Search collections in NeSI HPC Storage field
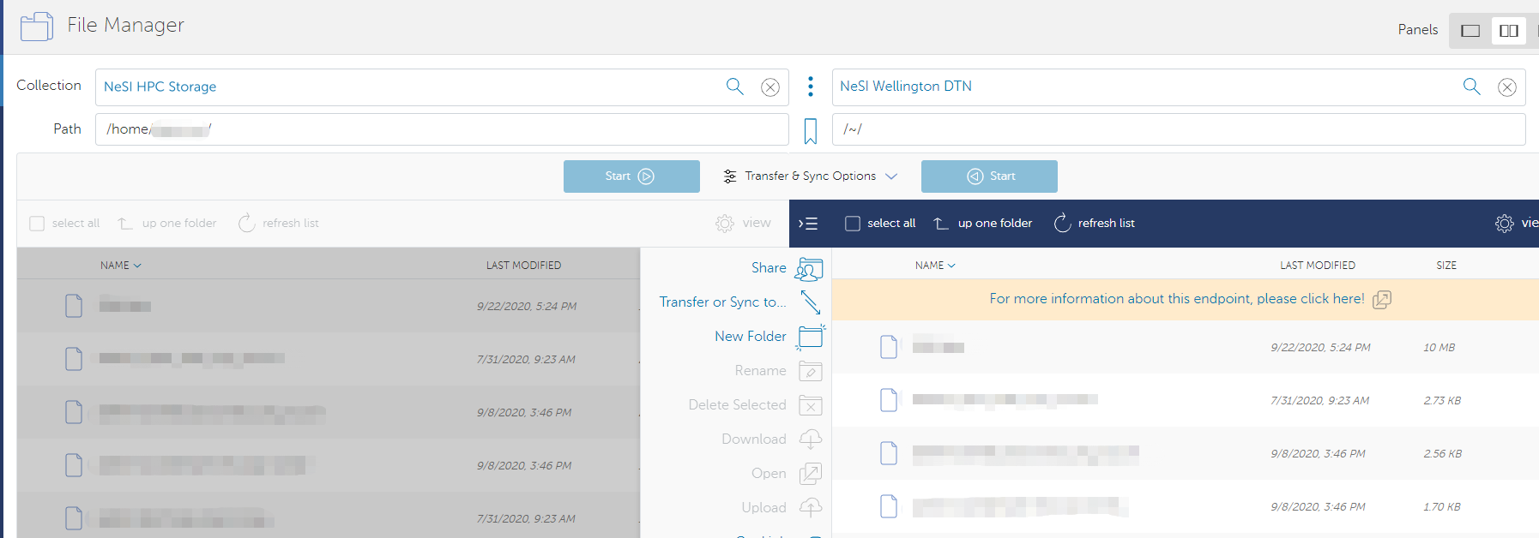Screen dimensions: 1539x538 point(734,87)
